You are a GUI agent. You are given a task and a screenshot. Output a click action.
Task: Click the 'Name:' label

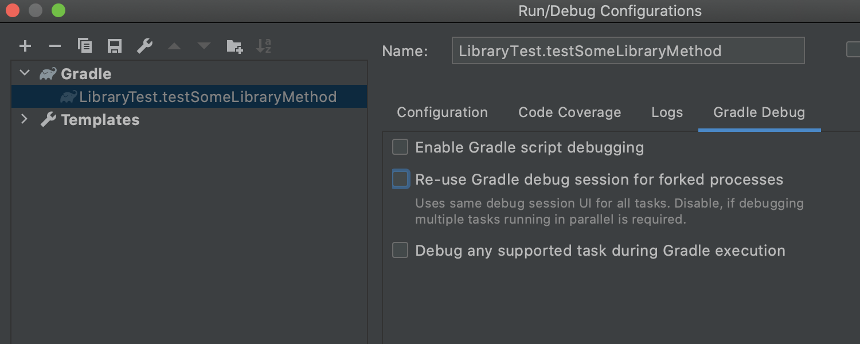pyautogui.click(x=405, y=51)
